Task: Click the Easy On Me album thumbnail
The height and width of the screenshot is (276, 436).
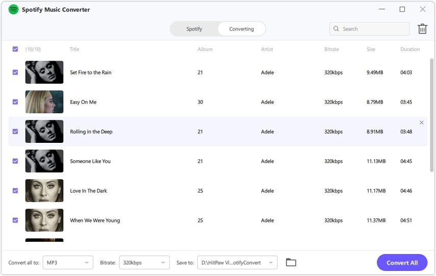Action: click(44, 102)
